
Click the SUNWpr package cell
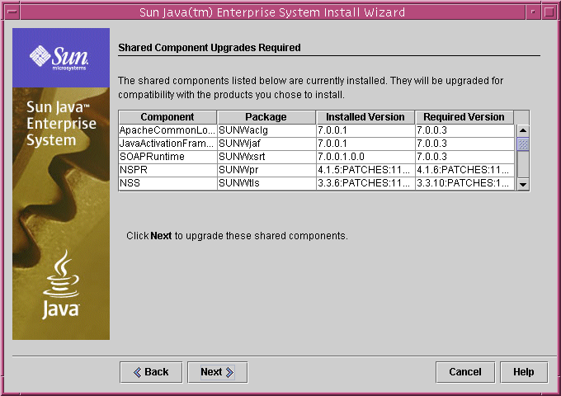(266, 170)
